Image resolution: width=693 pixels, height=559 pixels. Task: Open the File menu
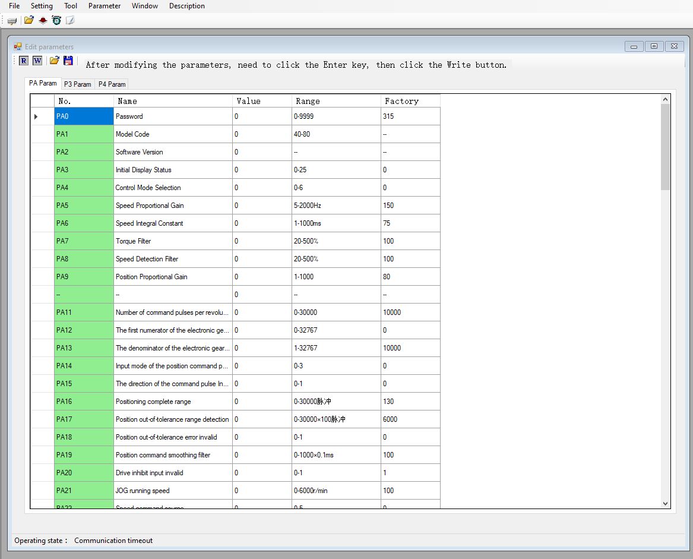pos(14,6)
